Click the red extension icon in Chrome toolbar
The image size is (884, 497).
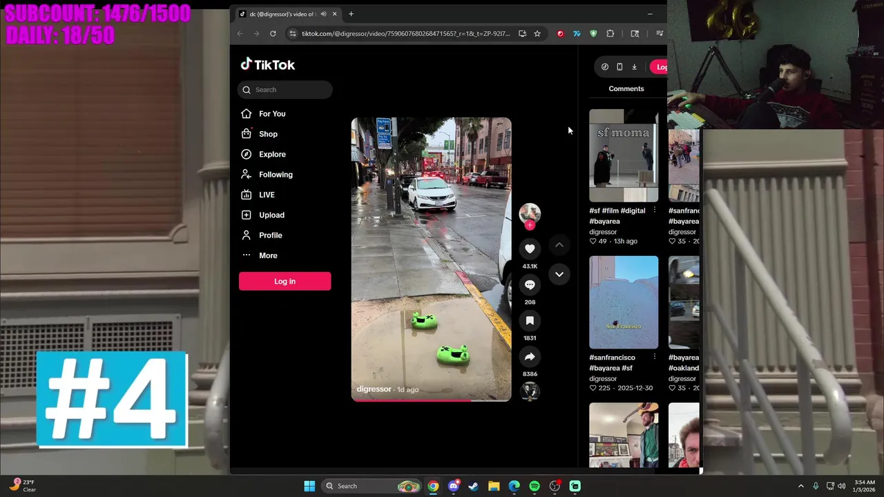560,33
